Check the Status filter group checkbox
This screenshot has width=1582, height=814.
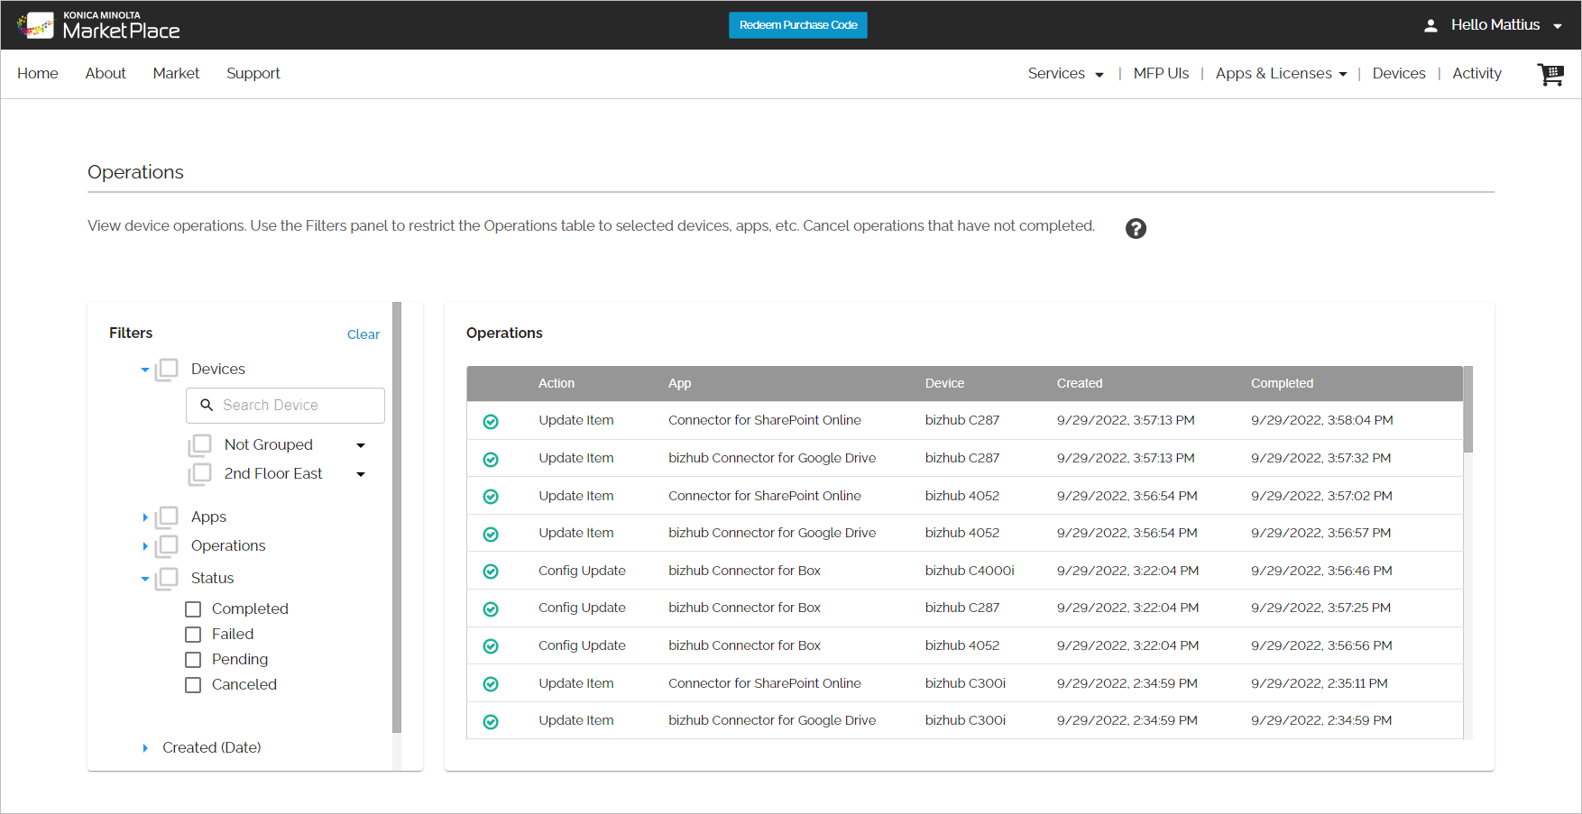click(167, 579)
